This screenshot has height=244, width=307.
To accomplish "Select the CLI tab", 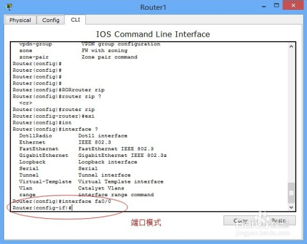I will (76, 20).
